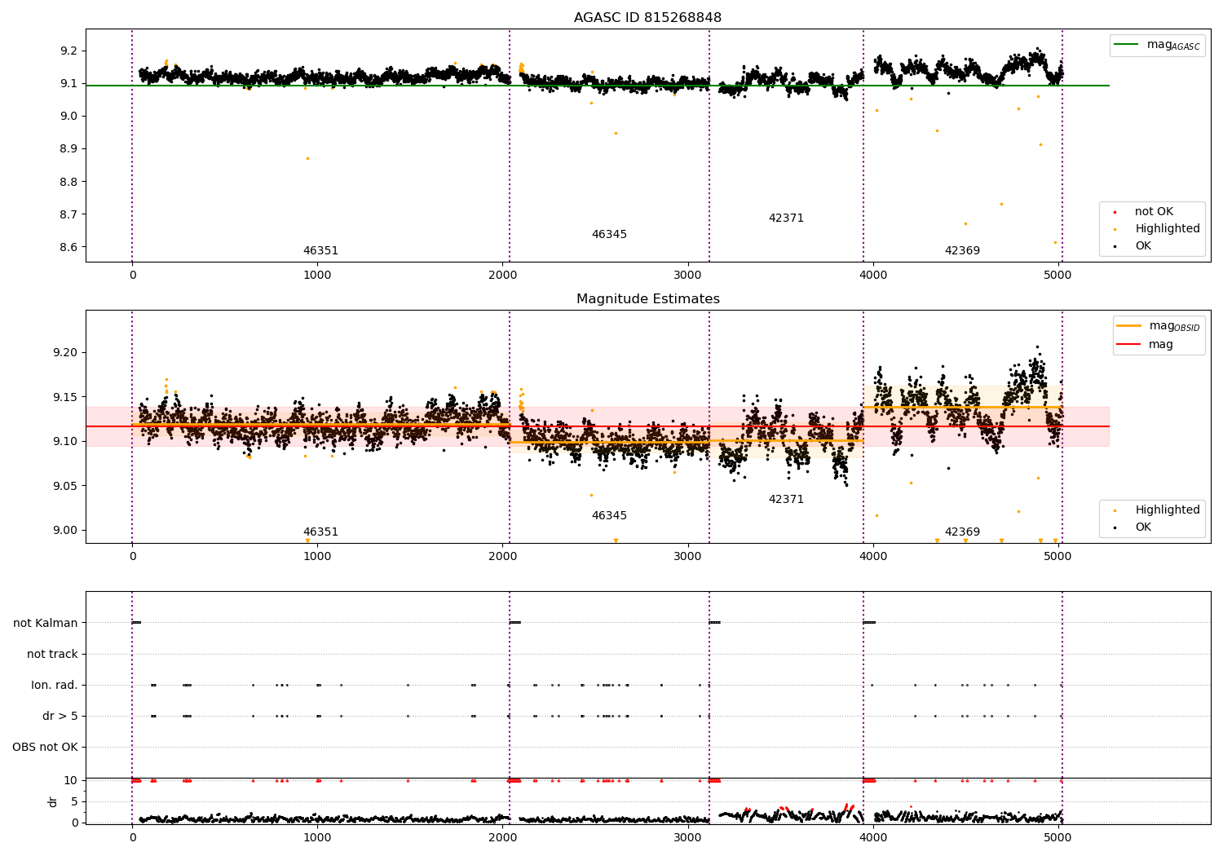Click y-axis tick 9.15 in middle panel
Image resolution: width=1223 pixels, height=856 pixels.
click(x=65, y=398)
